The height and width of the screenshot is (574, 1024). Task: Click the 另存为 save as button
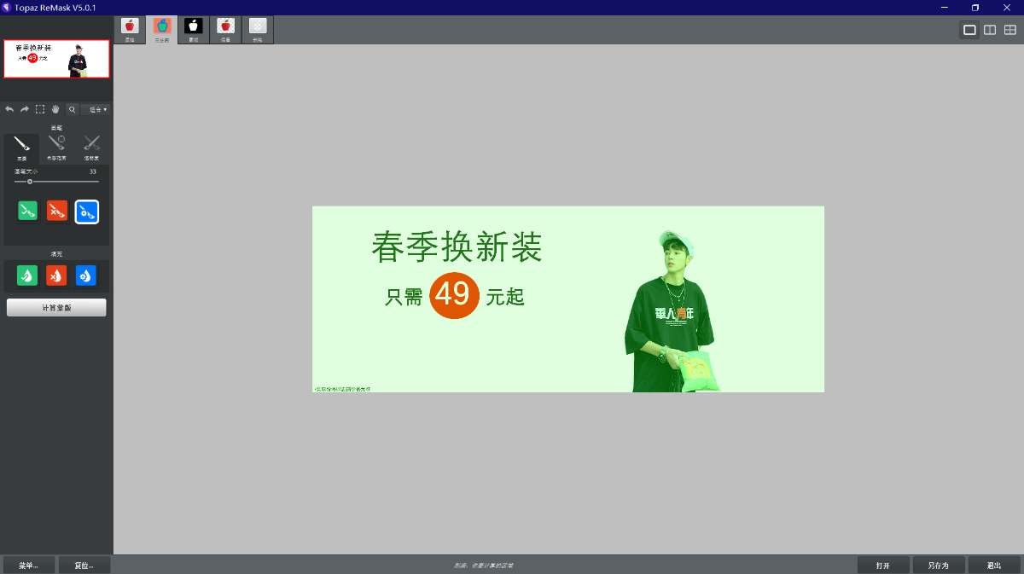pyautogui.click(x=939, y=565)
